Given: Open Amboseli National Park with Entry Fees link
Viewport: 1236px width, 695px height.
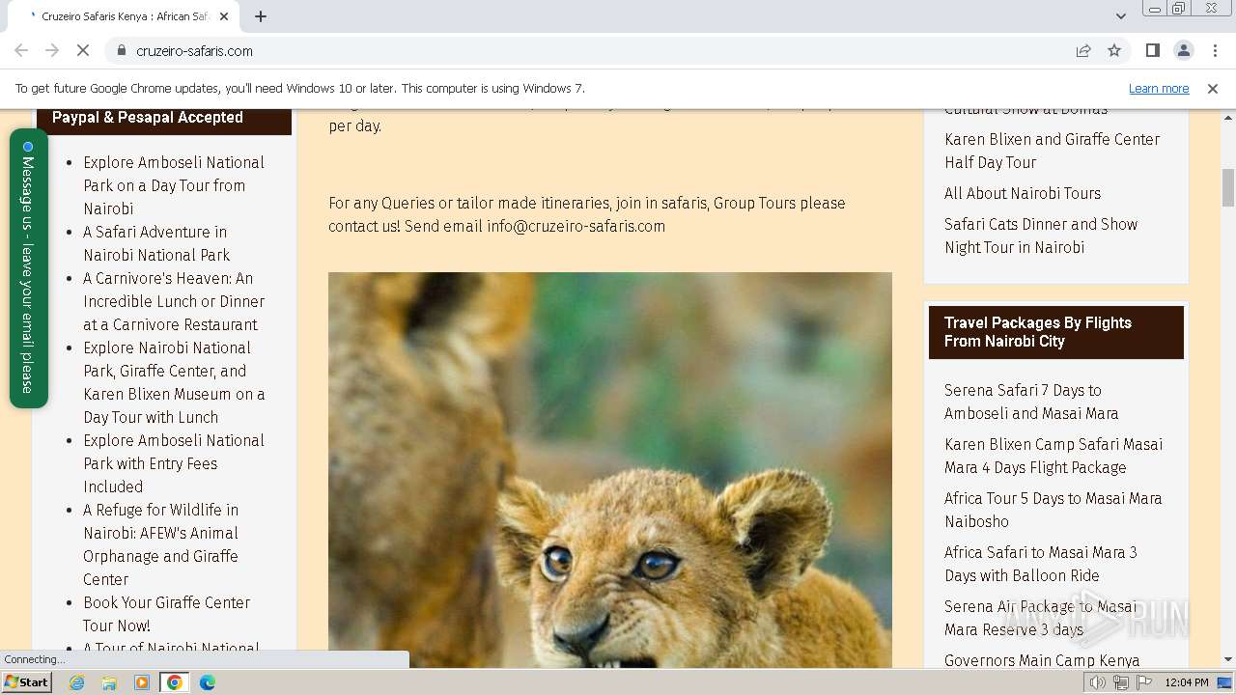Looking at the screenshot, I should tap(174, 463).
